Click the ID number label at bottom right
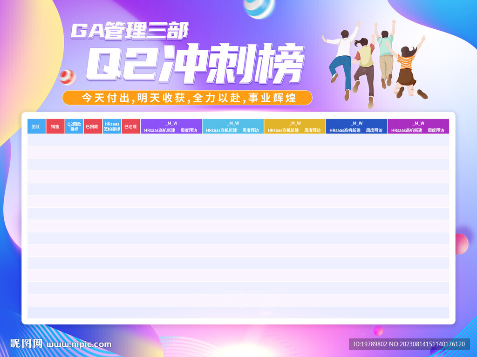Image resolution: width=477 pixels, height=357 pixels. coord(409,344)
